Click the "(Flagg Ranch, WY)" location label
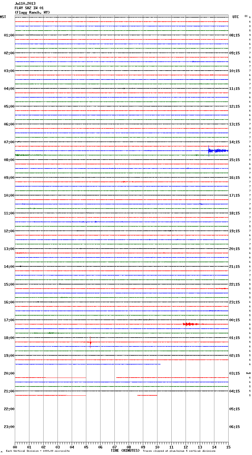The height and width of the screenshot is (455, 252). (32, 12)
